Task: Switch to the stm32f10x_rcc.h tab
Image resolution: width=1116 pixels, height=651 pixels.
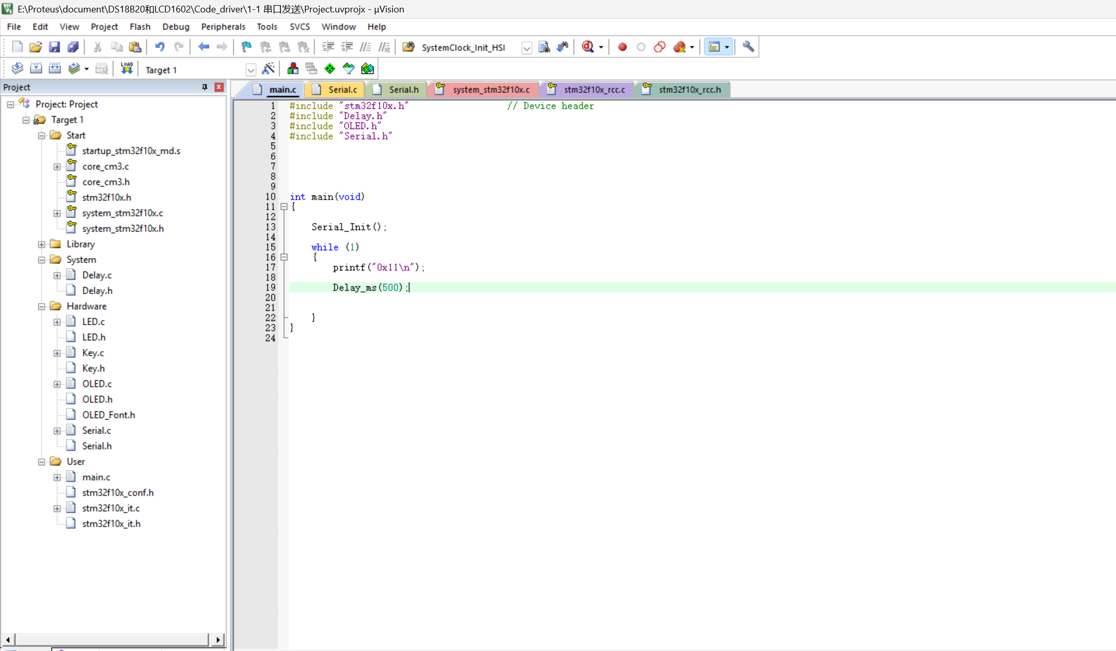Action: click(x=682, y=90)
